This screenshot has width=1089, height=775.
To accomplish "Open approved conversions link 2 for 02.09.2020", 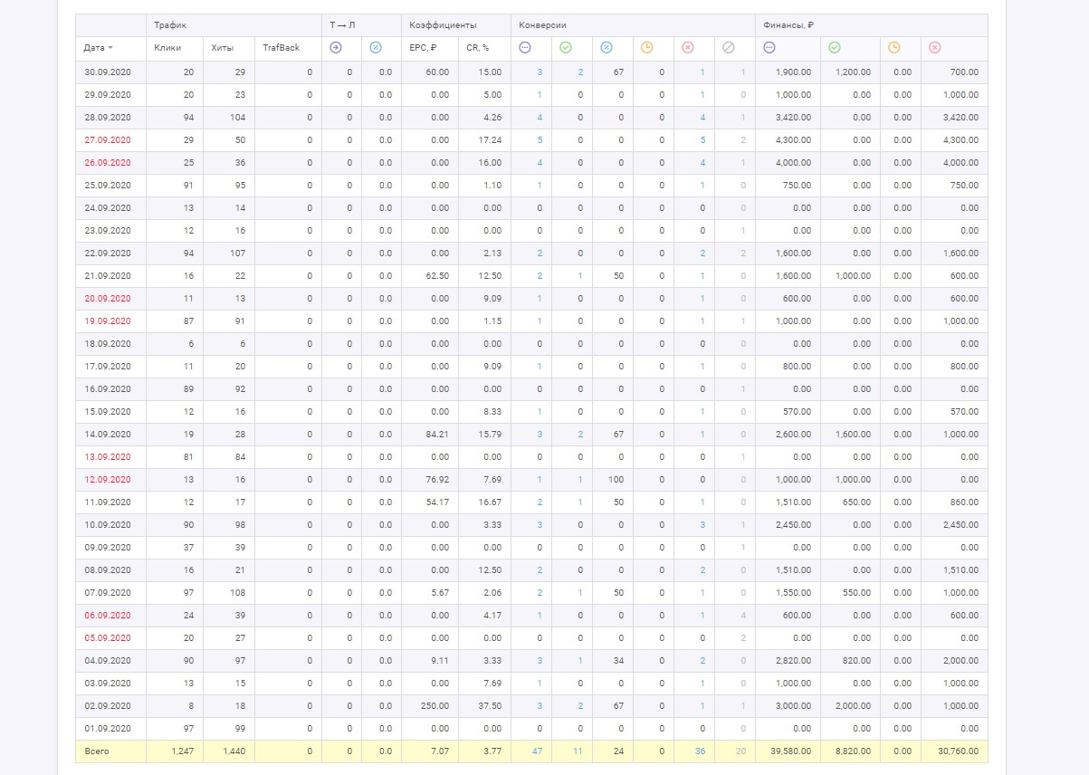I will pos(580,705).
